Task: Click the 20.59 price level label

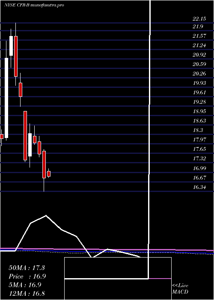Action: (x=199, y=64)
